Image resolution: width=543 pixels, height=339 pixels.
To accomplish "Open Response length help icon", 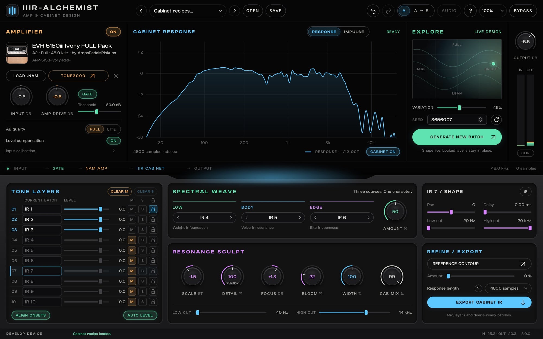I will click(x=478, y=288).
